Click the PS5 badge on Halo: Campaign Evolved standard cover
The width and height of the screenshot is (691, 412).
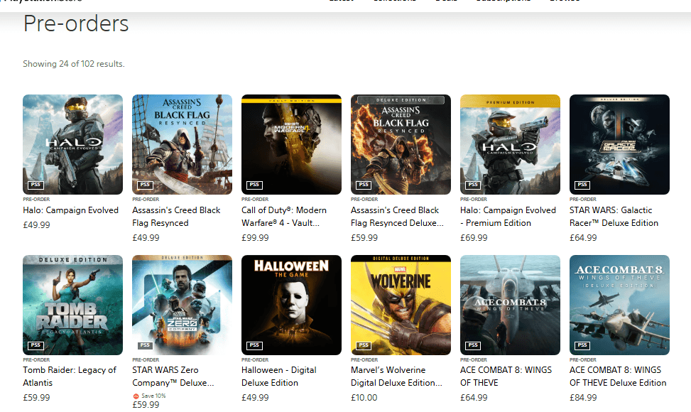click(x=36, y=185)
